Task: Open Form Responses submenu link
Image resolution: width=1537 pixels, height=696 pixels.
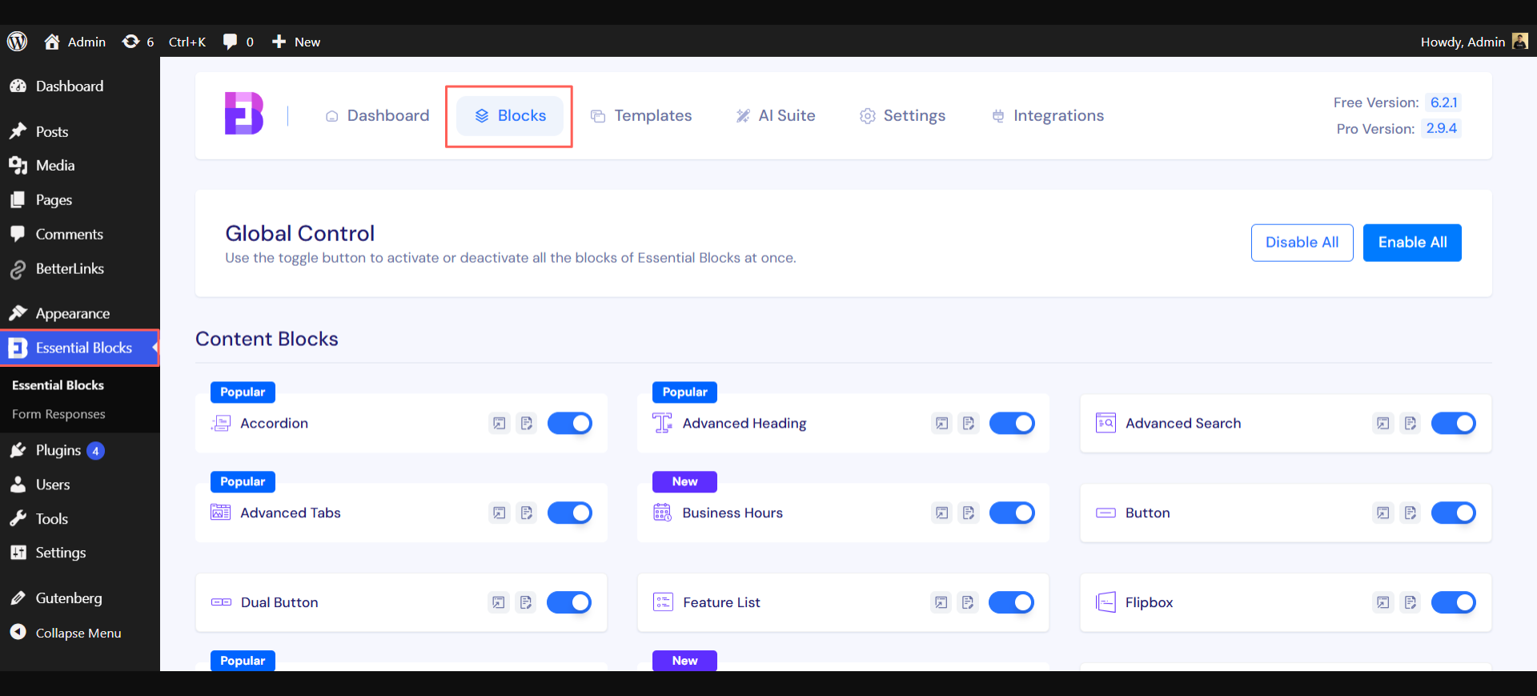Action: coord(58,414)
